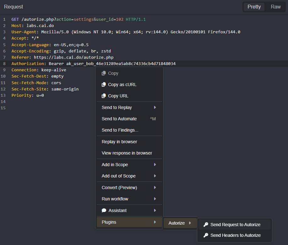Click the key icon for Send Headers to Autorize
Image resolution: width=288 pixels, height=245 pixels.
206,235
